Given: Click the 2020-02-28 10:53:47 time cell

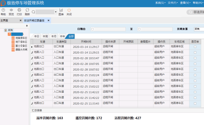Looking at the screenshot, I should (86, 58).
